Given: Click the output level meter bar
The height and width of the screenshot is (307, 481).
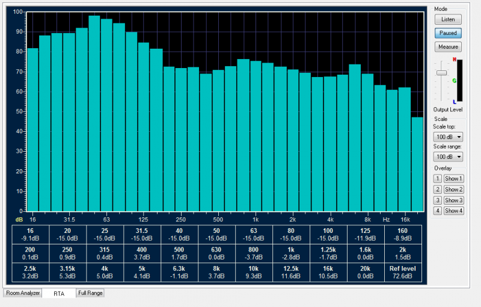Looking at the screenshot, I should coord(460,81).
